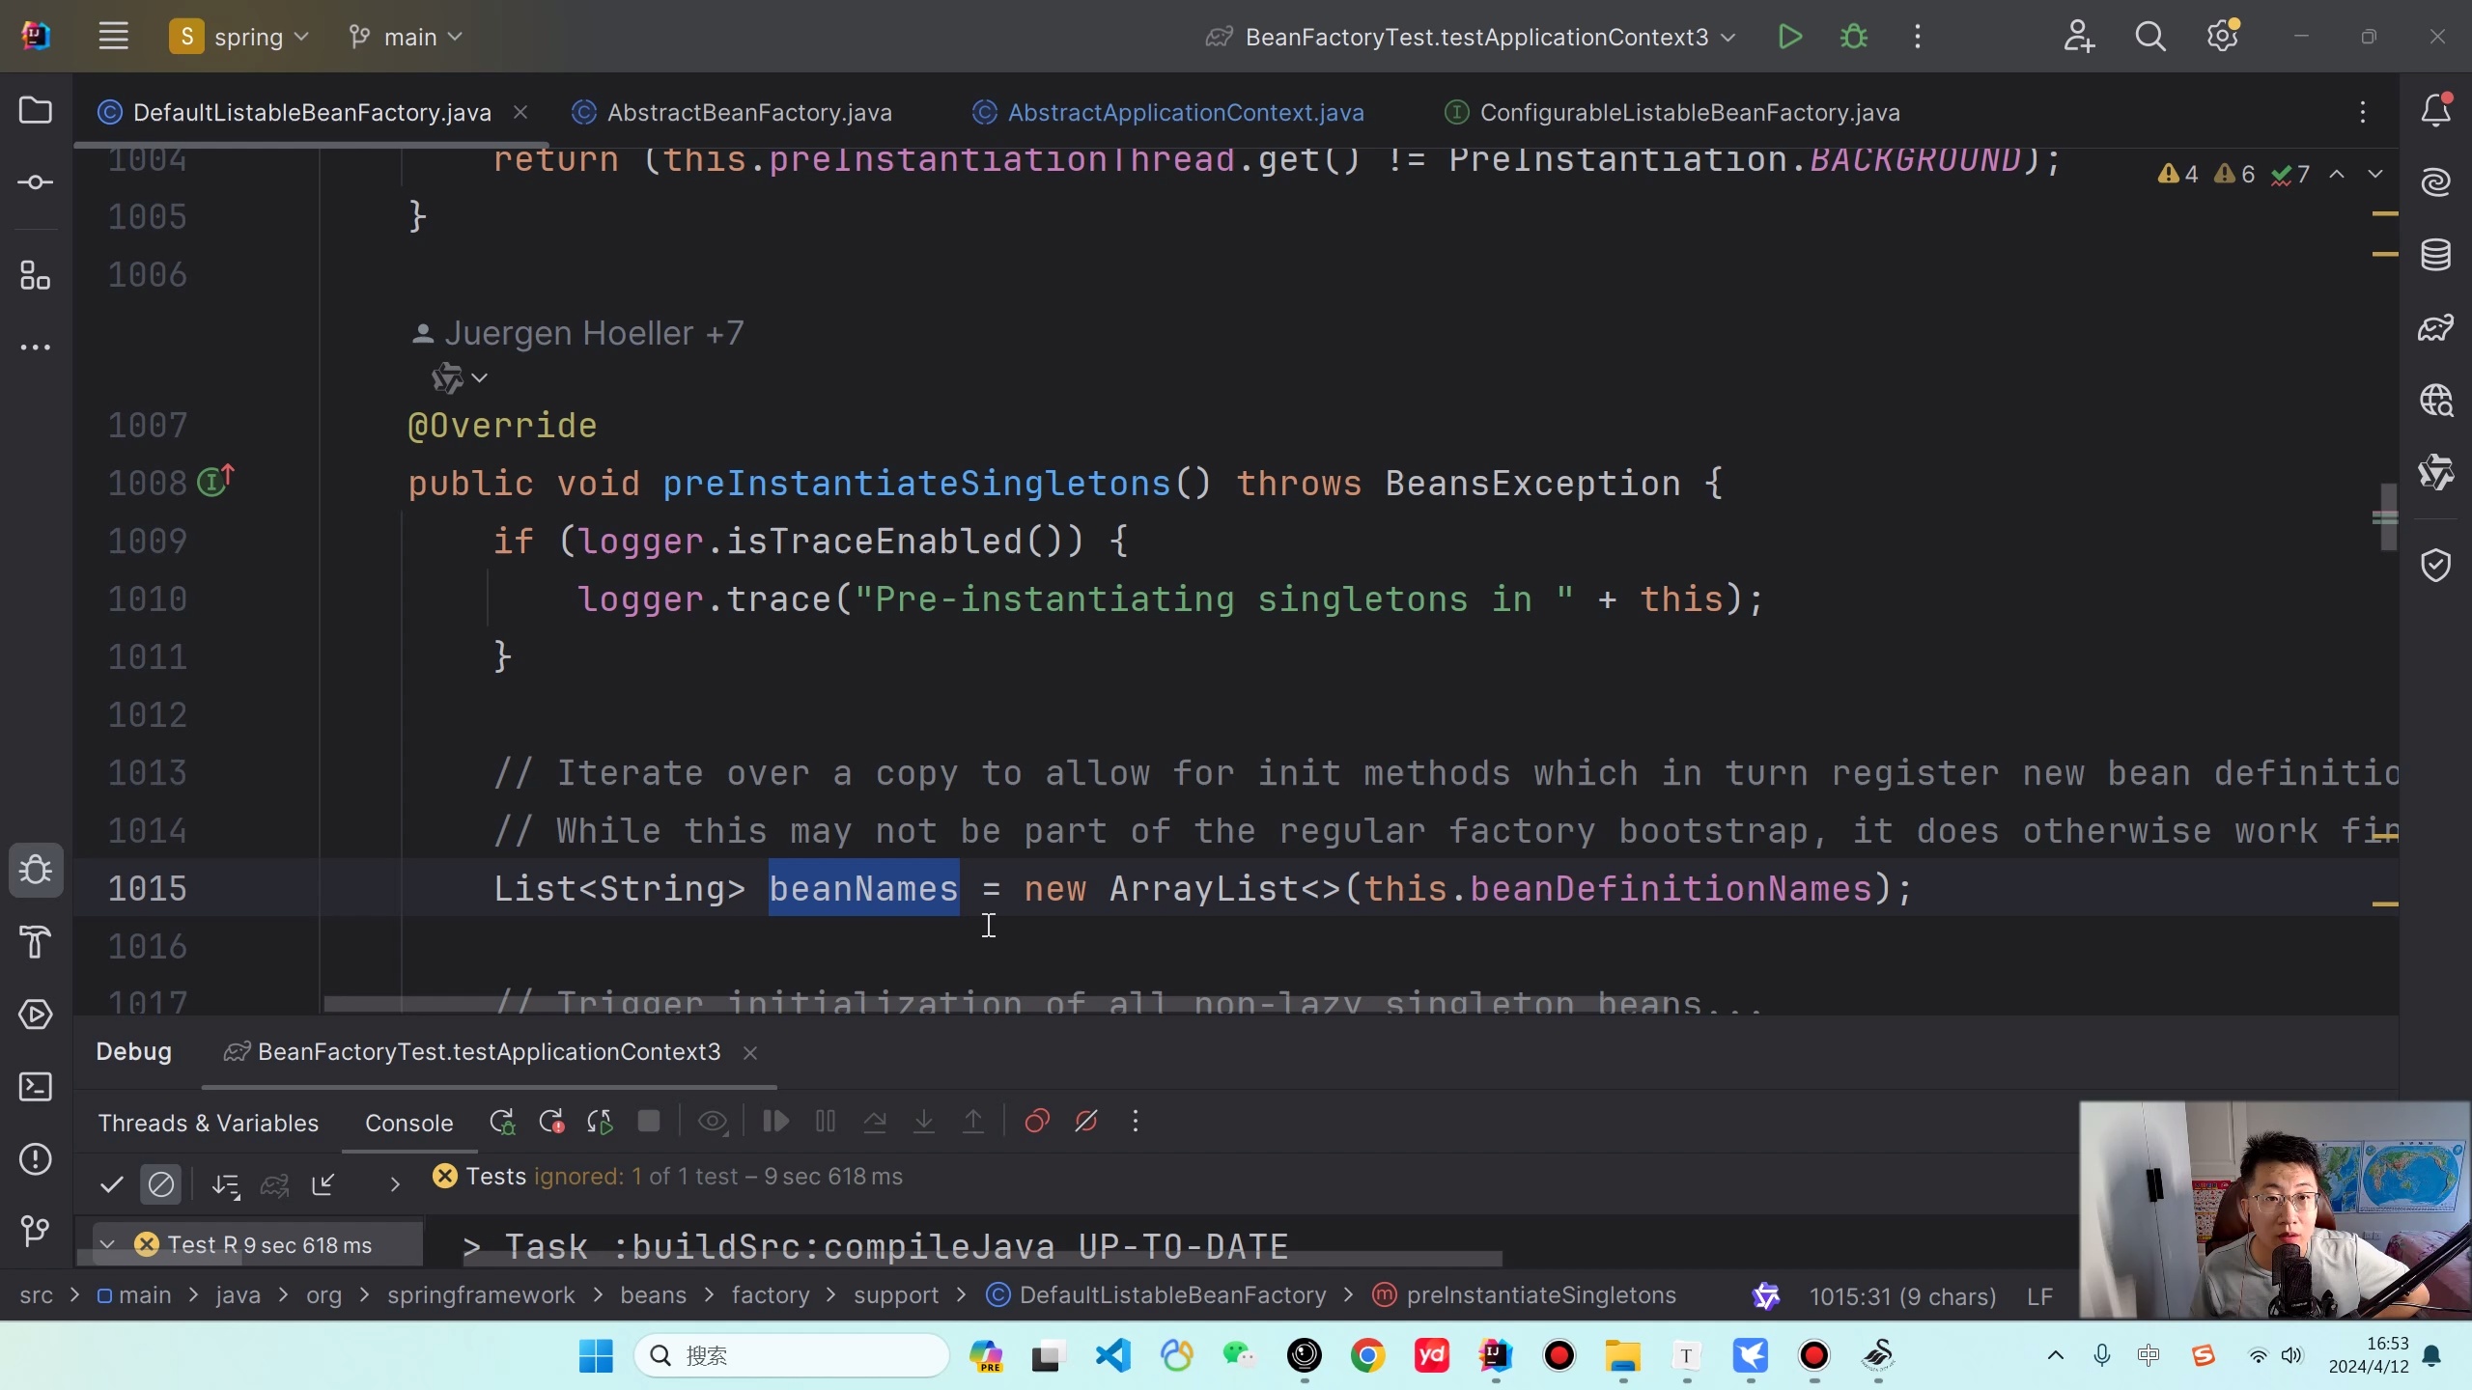Click View Breakpoints red circles icon
The height and width of the screenshot is (1390, 2472).
pyautogui.click(x=1037, y=1122)
